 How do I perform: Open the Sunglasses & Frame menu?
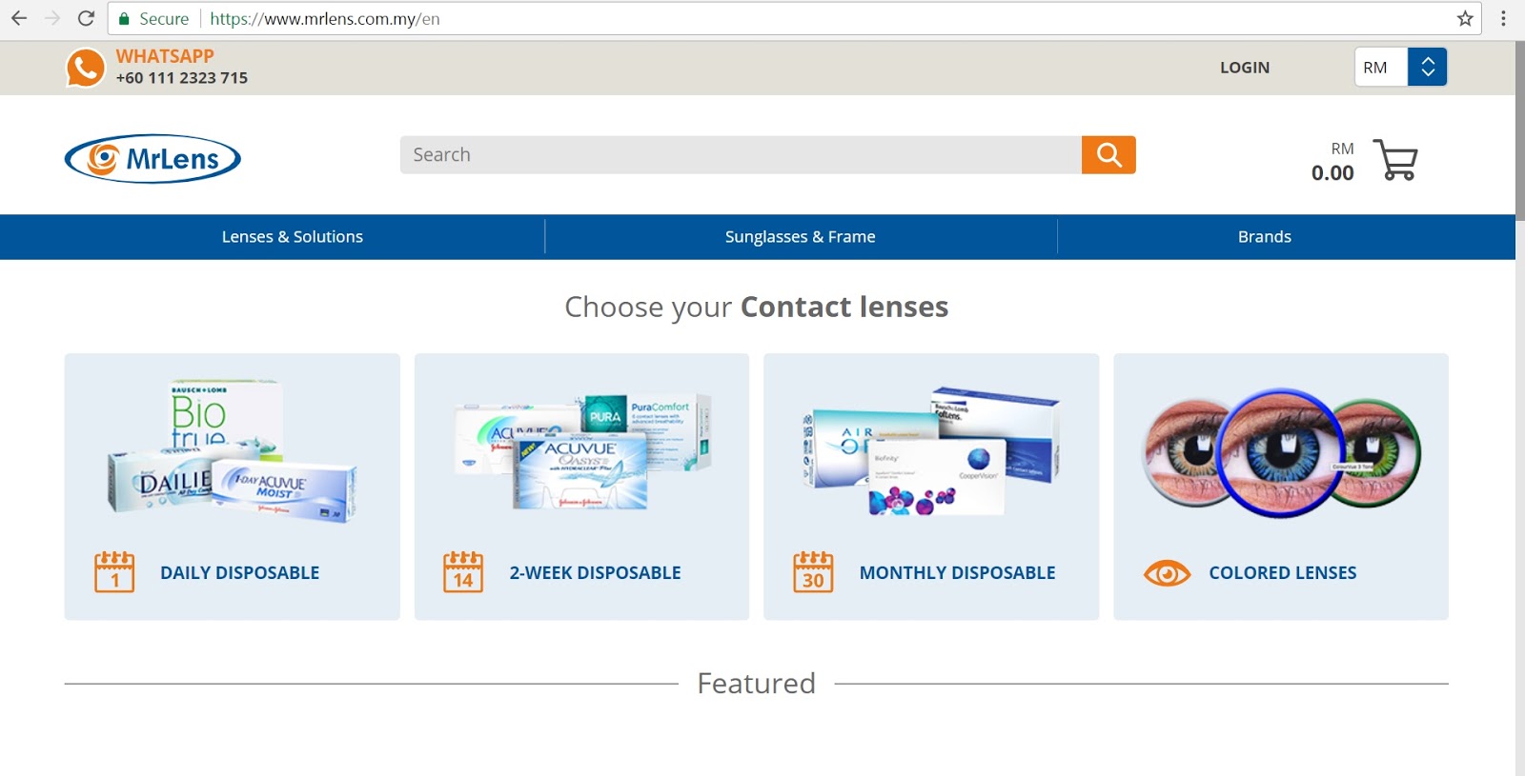point(800,236)
